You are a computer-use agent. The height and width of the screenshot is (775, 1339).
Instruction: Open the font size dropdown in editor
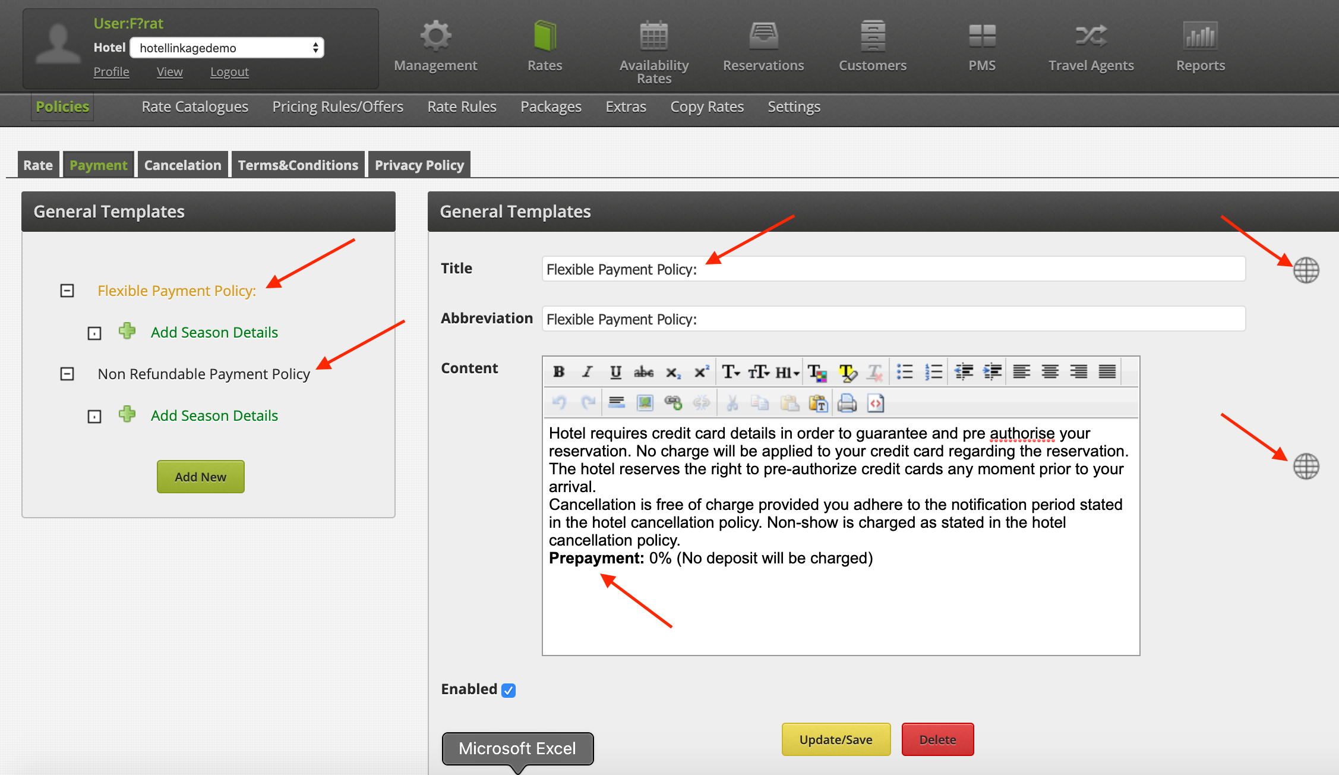[x=759, y=372]
